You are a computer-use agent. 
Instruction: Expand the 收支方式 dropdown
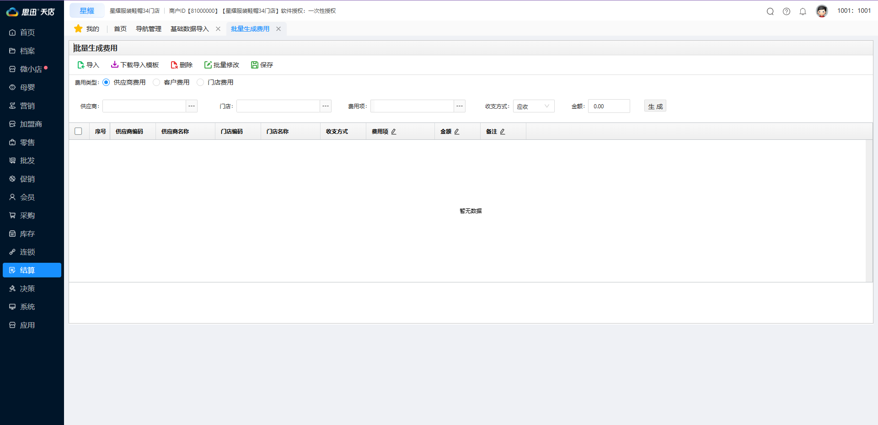(534, 106)
